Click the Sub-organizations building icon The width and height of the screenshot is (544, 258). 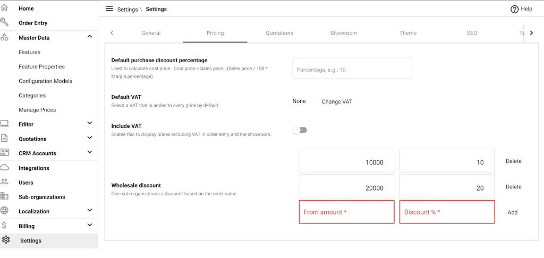(x=4, y=196)
